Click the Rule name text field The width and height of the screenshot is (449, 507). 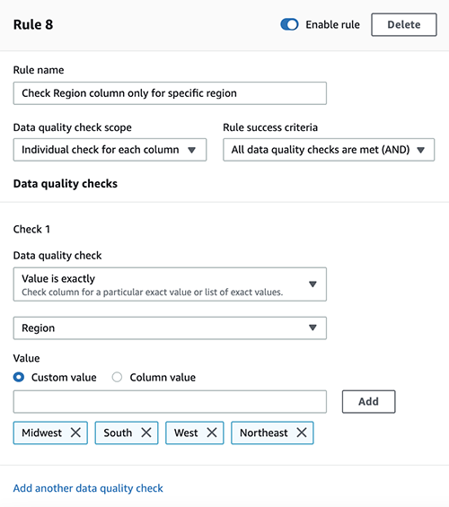[x=170, y=93]
